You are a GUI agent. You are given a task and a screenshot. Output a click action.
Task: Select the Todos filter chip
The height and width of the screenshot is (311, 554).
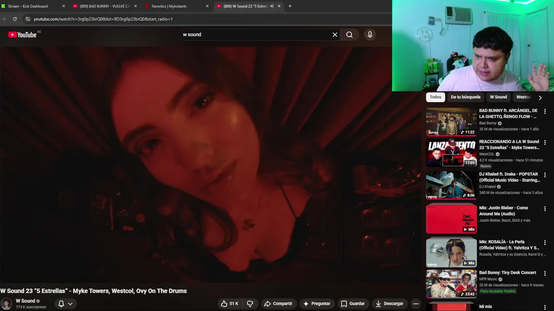click(435, 97)
